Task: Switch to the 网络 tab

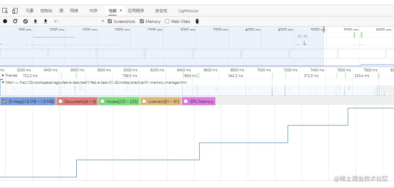Action: 74,11
